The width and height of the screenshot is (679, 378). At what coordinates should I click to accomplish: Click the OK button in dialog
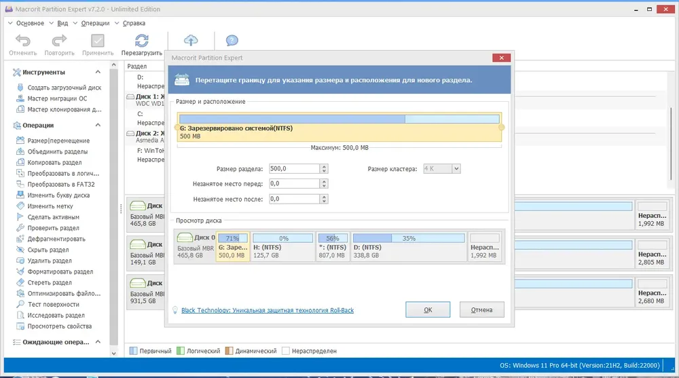coord(428,309)
